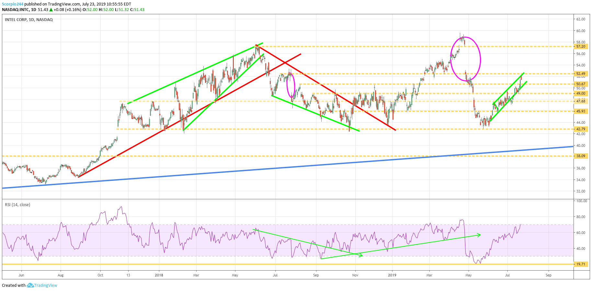Select the large magenta ellipse around the April gap
This screenshot has width=592, height=291.
[466, 59]
